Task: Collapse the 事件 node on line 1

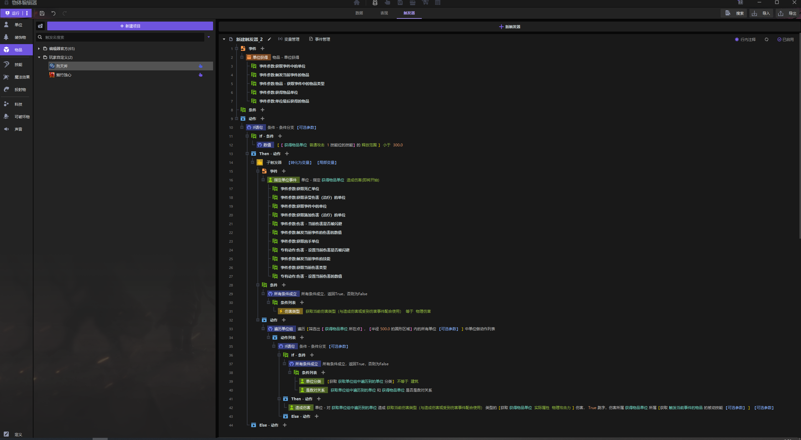Action: click(x=237, y=48)
